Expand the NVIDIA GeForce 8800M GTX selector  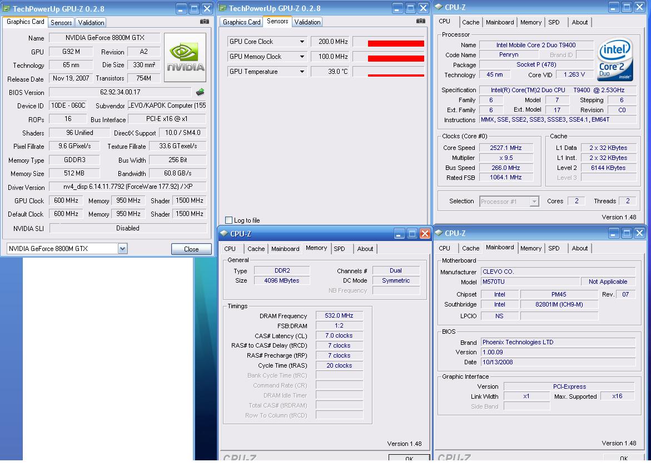pyautogui.click(x=122, y=249)
